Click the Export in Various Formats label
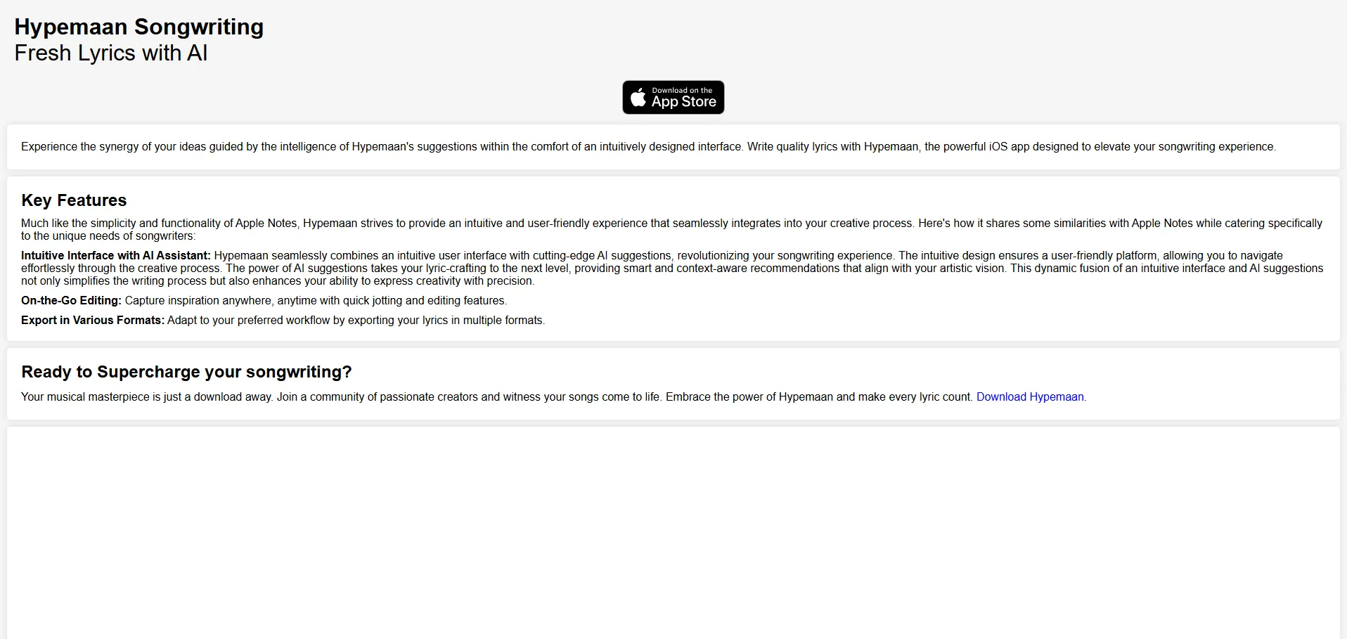 click(x=93, y=321)
